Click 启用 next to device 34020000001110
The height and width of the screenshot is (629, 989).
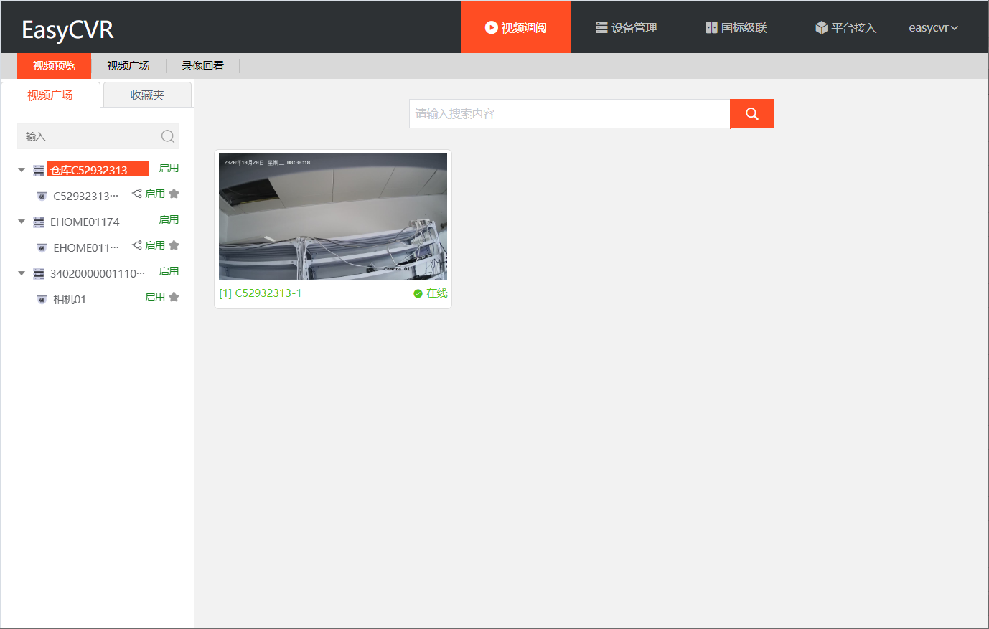coord(169,271)
